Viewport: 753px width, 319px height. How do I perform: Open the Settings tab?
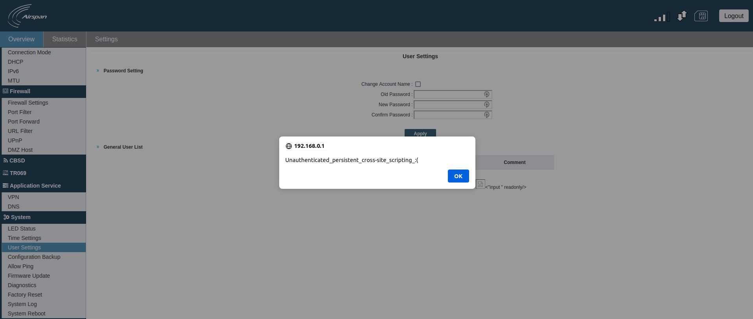coord(106,39)
